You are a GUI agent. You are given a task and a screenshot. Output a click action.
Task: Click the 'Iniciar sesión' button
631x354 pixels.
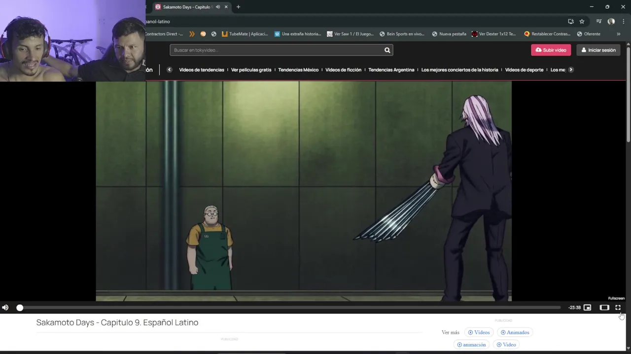tap(598, 50)
